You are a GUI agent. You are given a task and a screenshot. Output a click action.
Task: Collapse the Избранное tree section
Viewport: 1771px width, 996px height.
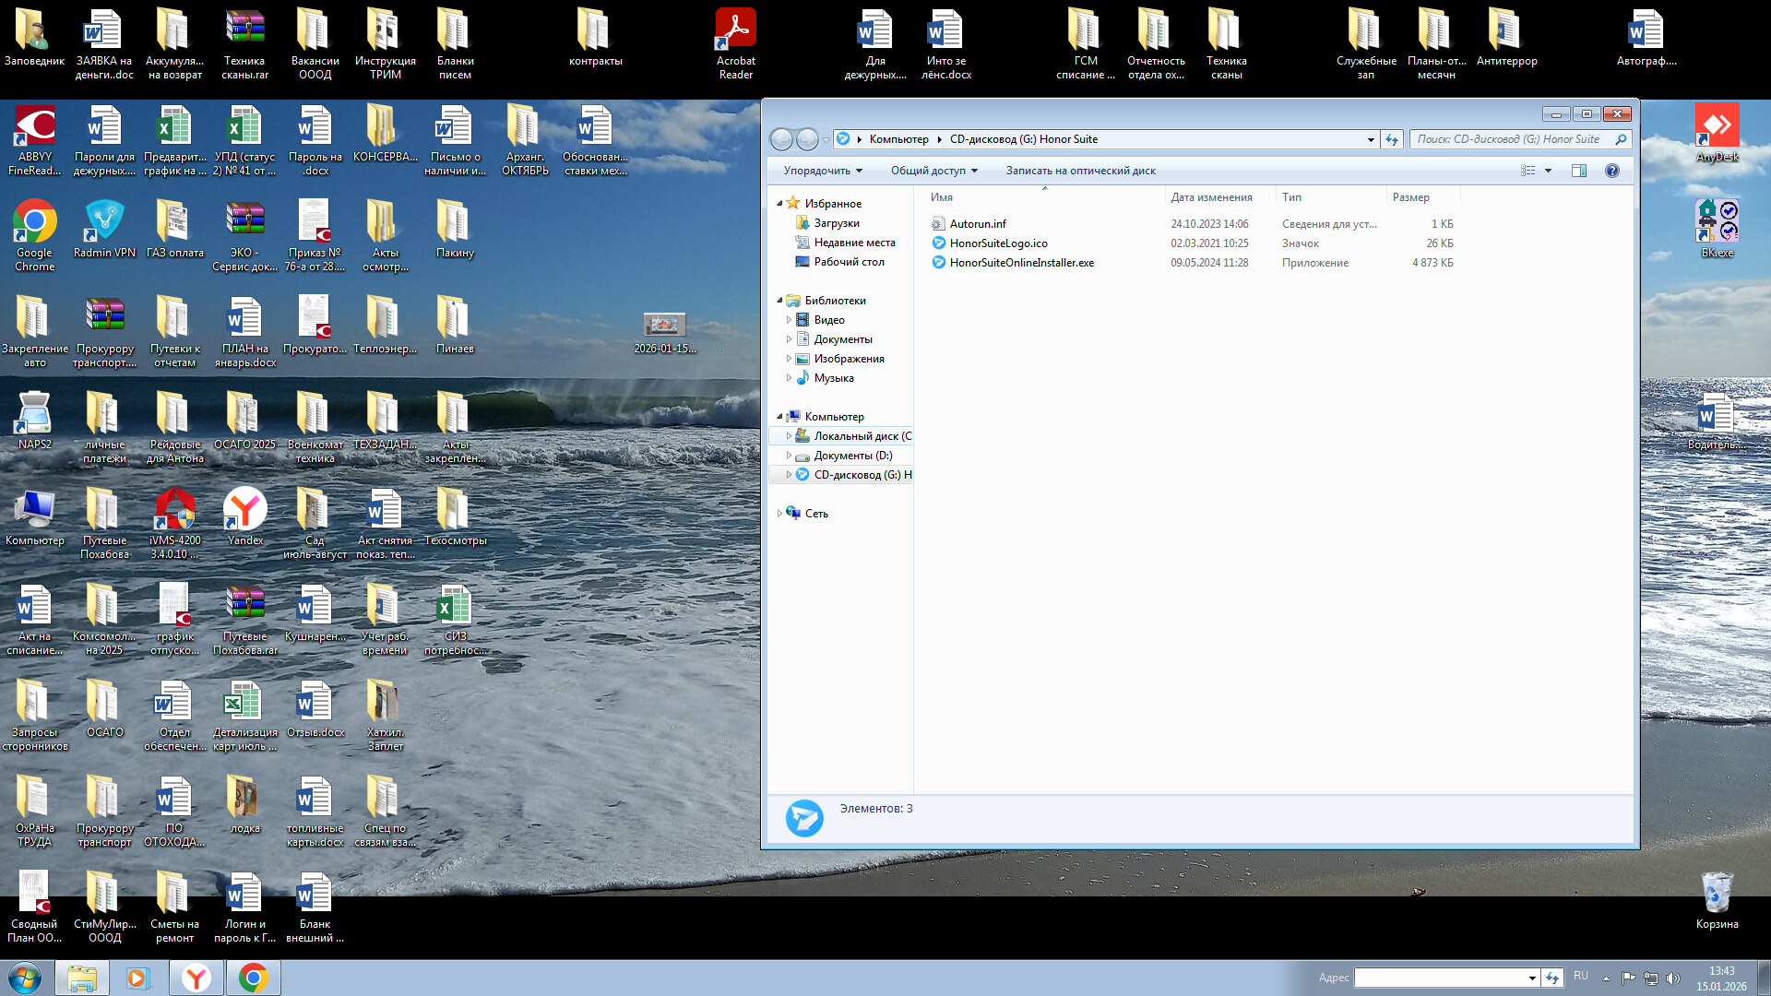tap(780, 204)
